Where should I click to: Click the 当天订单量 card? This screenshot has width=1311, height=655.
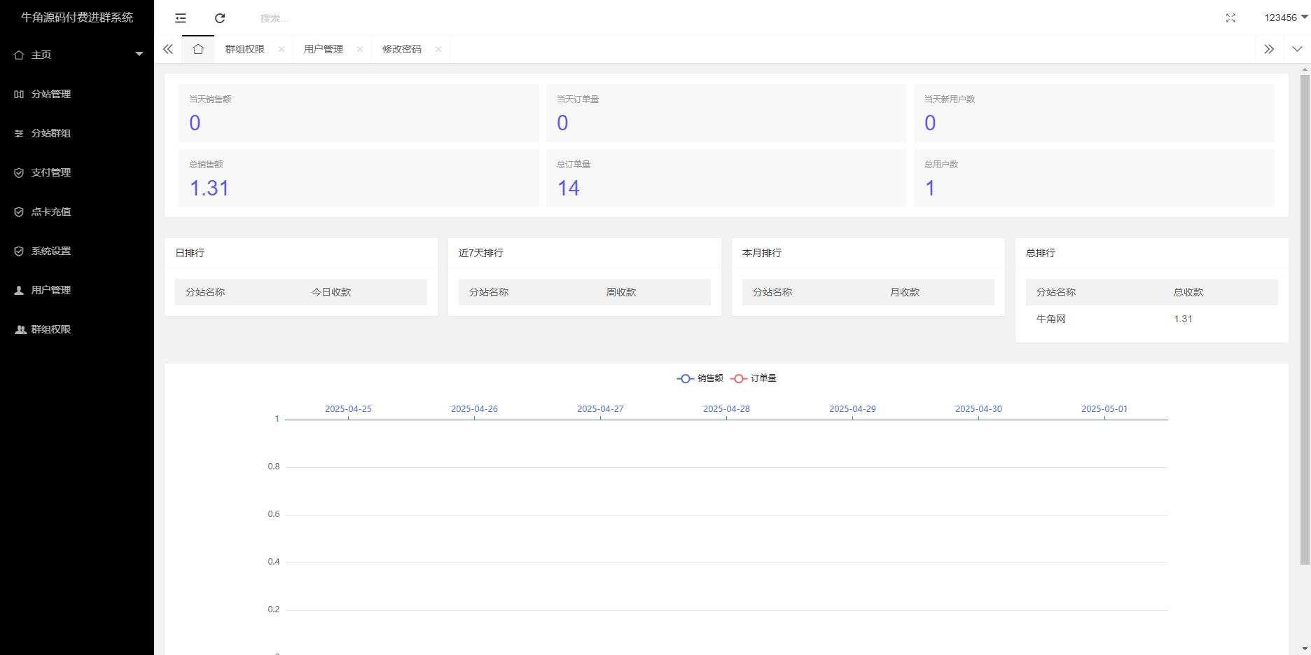(x=726, y=113)
